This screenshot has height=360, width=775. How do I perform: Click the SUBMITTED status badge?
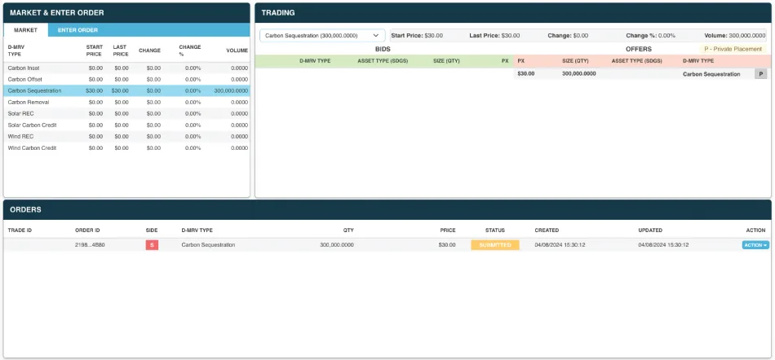click(x=494, y=244)
